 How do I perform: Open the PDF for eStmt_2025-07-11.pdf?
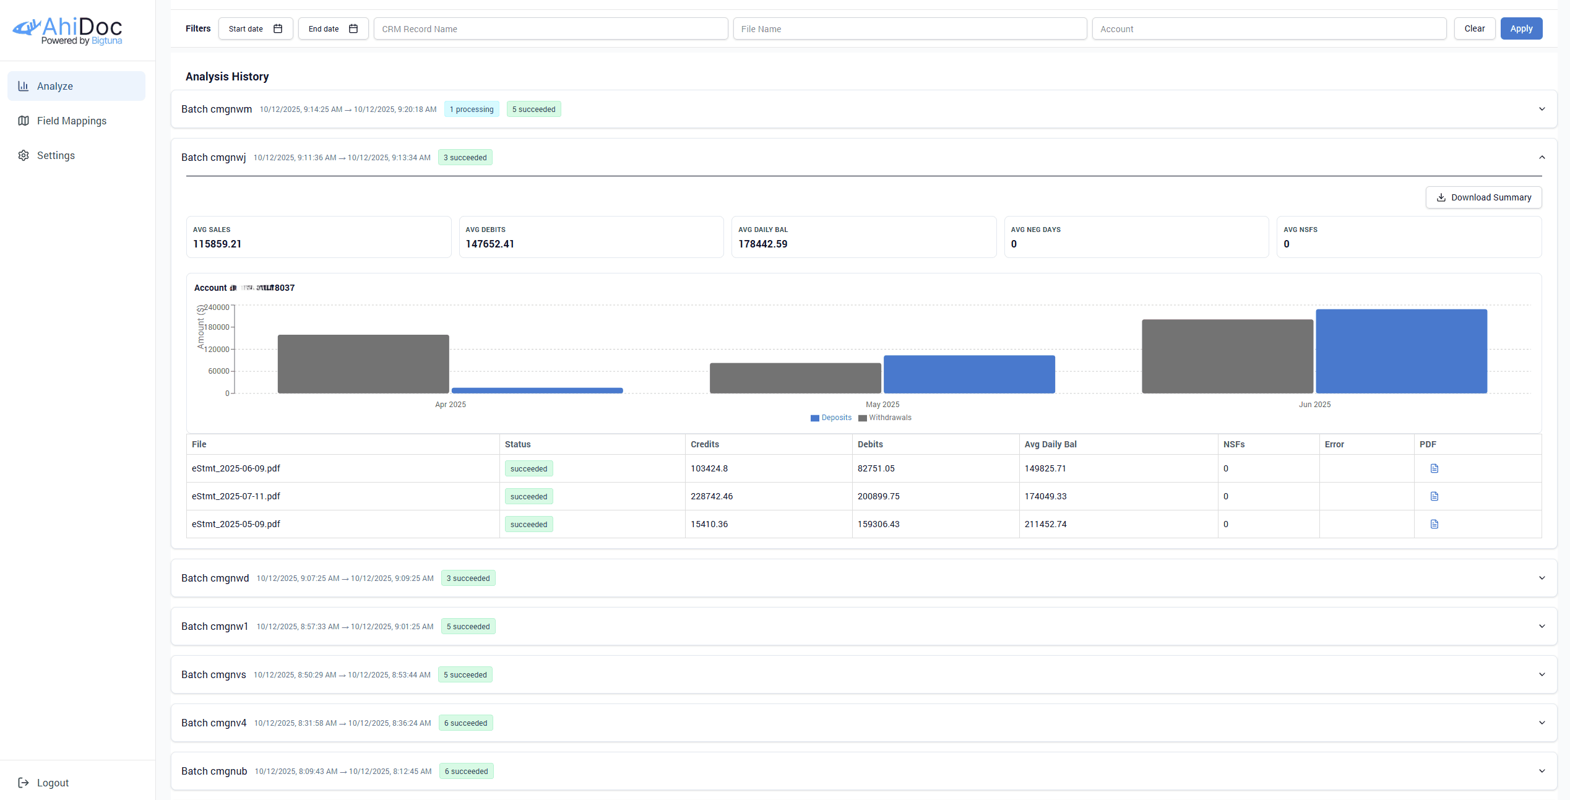coord(1434,496)
